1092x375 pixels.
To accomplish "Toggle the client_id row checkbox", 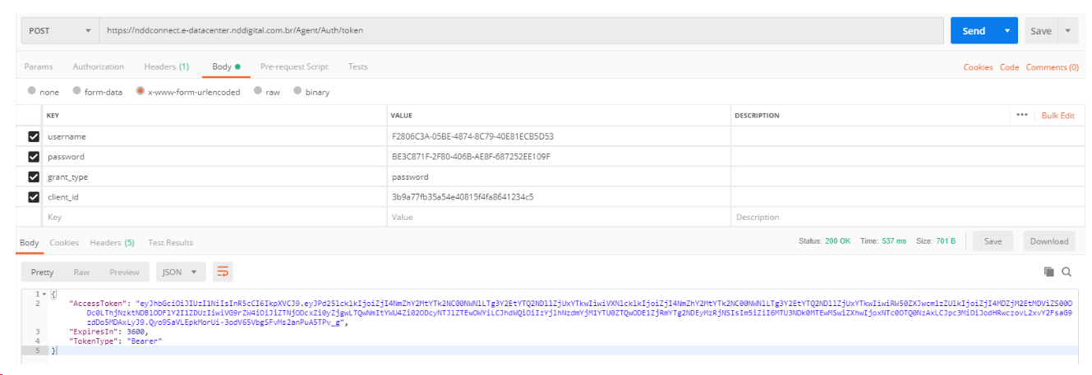I will point(34,197).
